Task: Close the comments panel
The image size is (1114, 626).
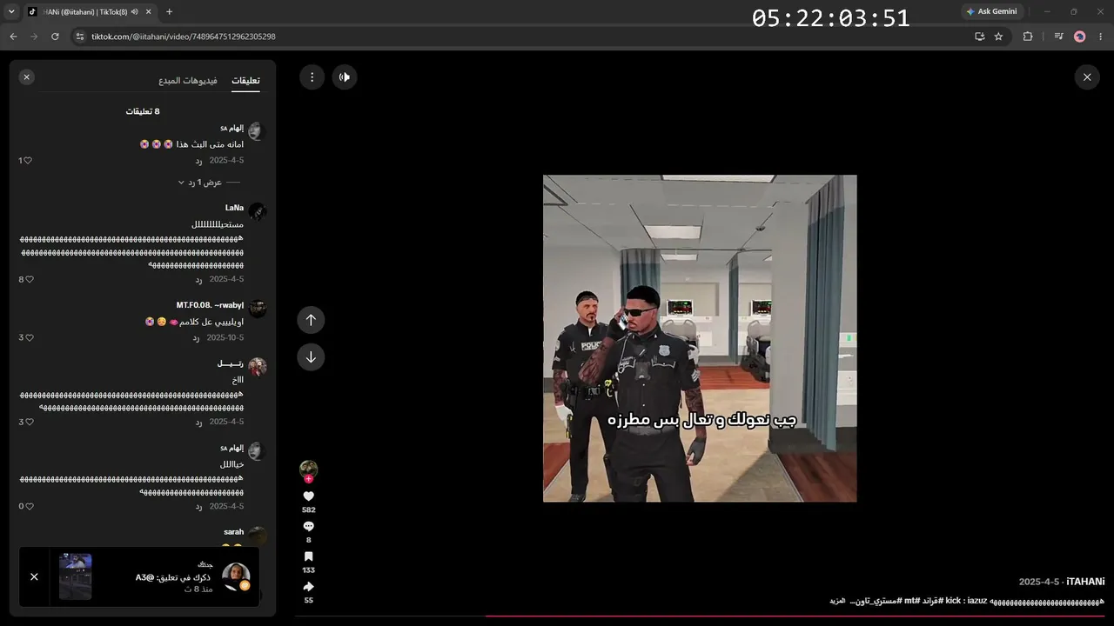Action: pos(26,77)
